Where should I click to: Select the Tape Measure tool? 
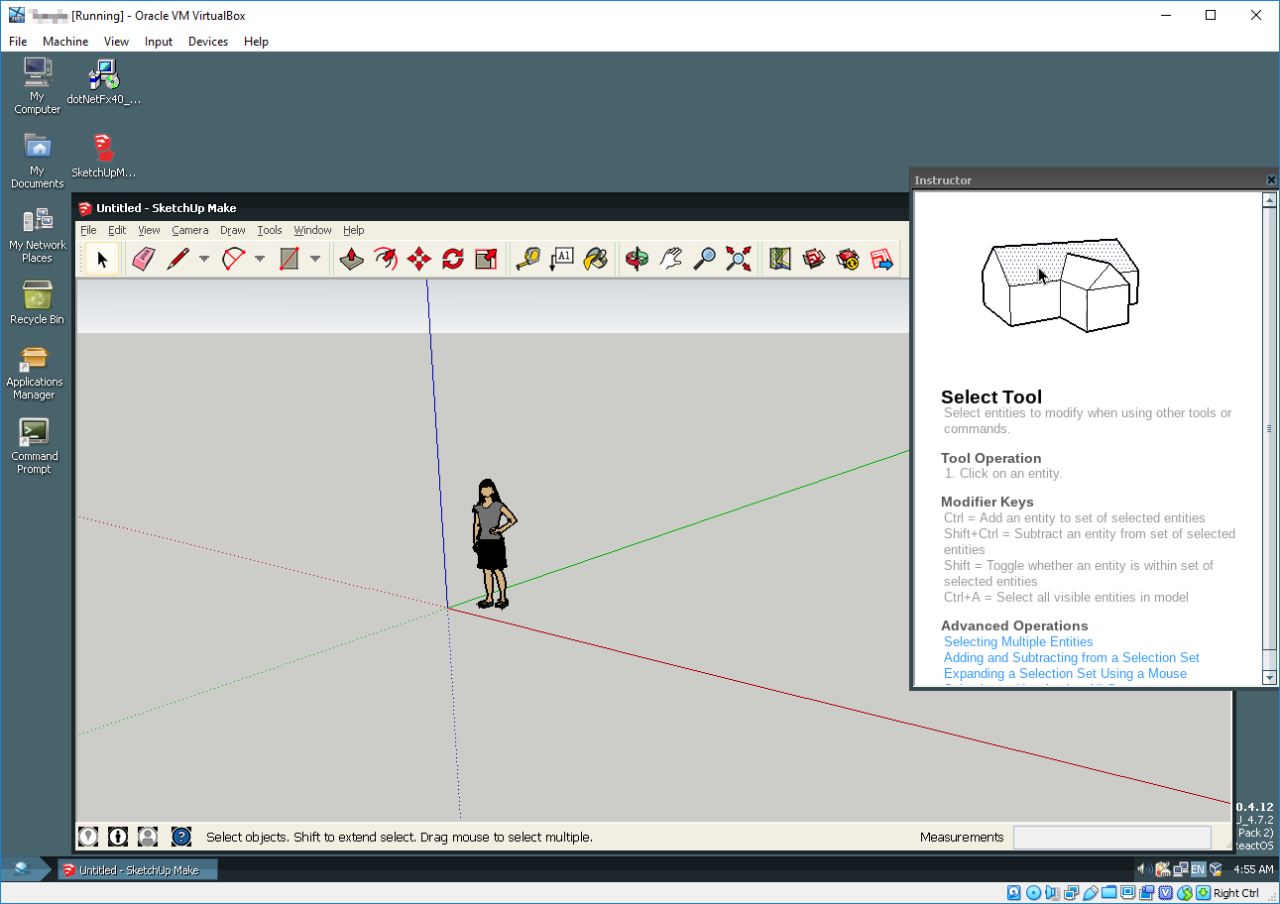528,260
